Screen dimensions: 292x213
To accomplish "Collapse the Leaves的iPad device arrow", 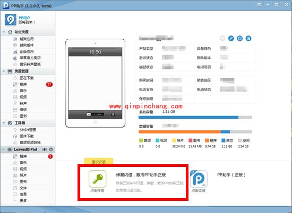I will pyautogui.click(x=4, y=149).
